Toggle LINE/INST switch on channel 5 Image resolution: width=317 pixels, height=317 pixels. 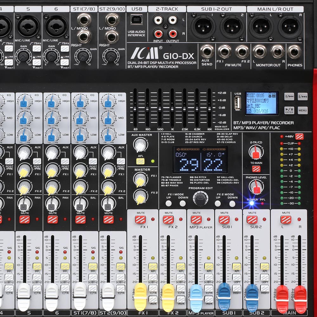click(x=37, y=62)
